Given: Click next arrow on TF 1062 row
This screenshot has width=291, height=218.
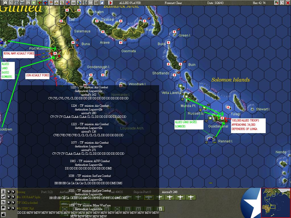Looking at the screenshot, I should (x=13, y=202).
